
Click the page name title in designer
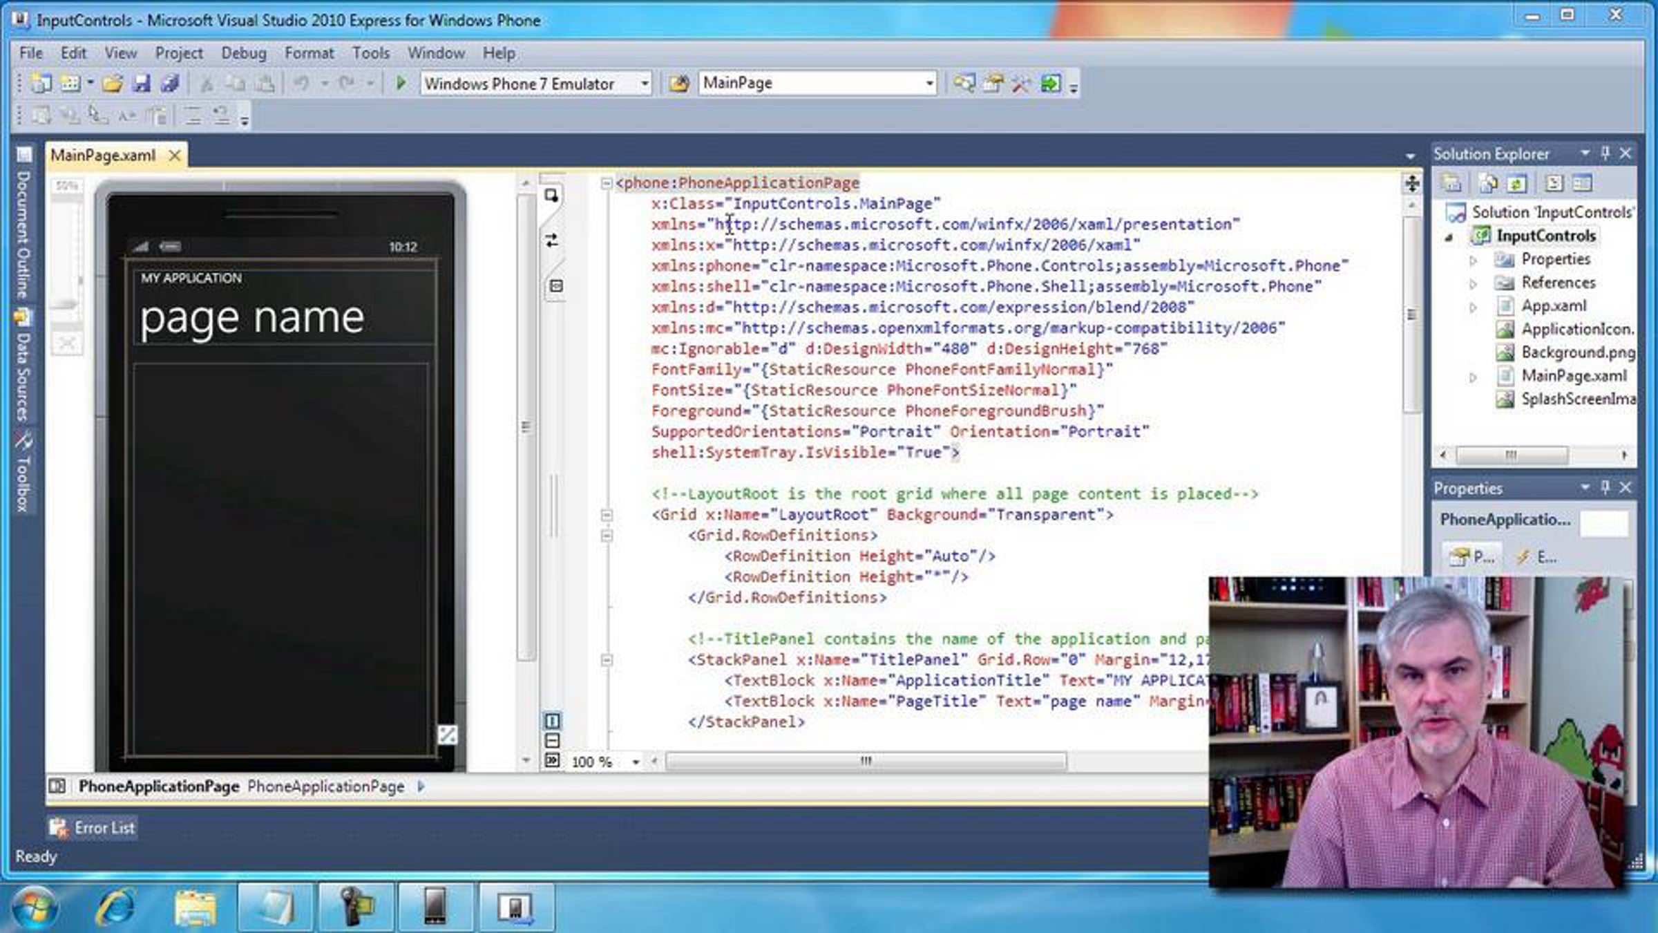tap(252, 319)
